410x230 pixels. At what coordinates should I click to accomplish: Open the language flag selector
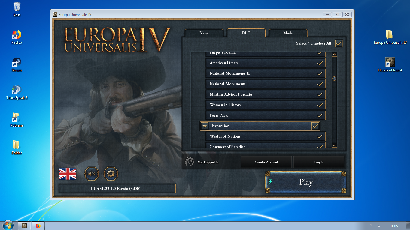click(67, 174)
